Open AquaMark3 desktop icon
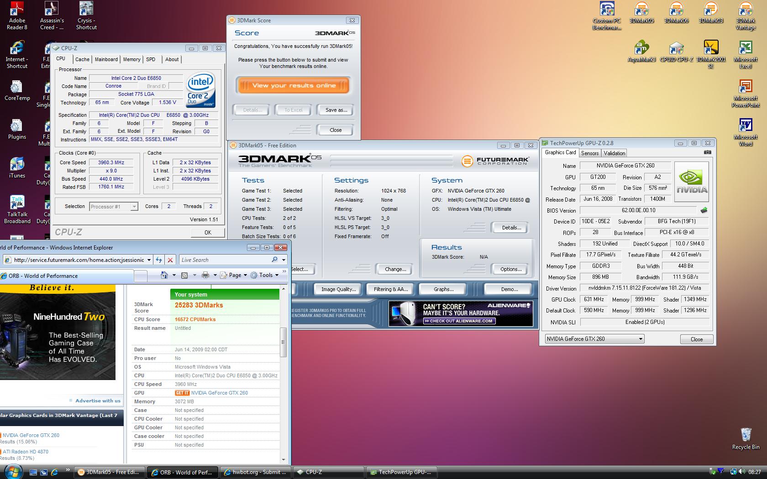The width and height of the screenshot is (767, 479). coord(641,52)
